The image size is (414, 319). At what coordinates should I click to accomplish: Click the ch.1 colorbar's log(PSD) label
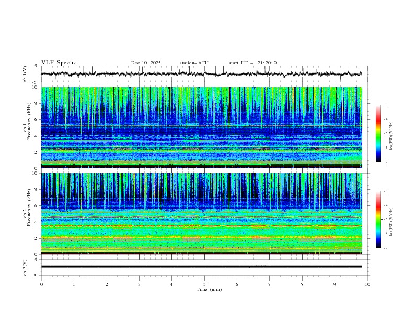(391, 136)
